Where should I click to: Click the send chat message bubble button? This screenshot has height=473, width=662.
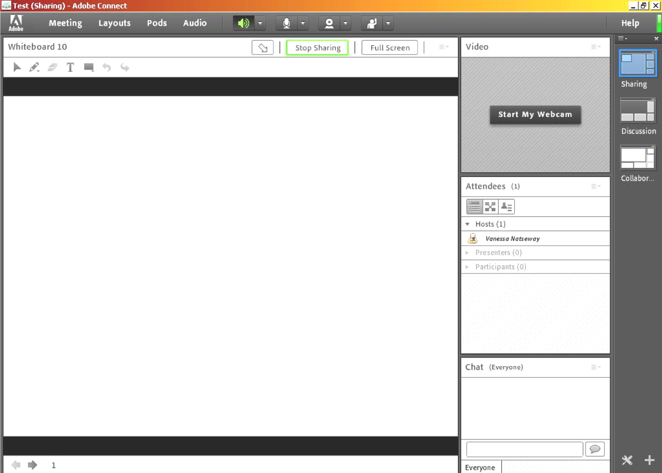[x=595, y=449]
